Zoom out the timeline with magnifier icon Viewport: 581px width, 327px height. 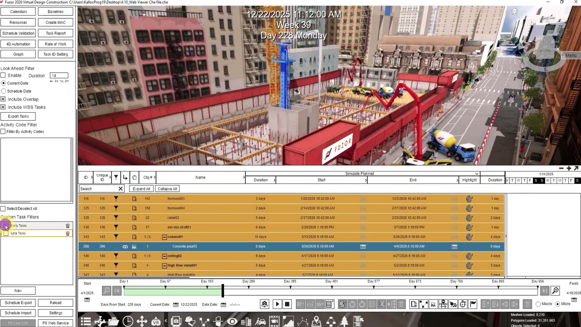coord(107,291)
